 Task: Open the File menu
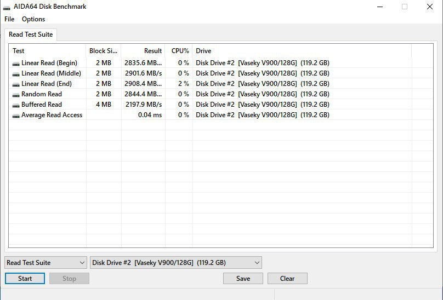9,19
